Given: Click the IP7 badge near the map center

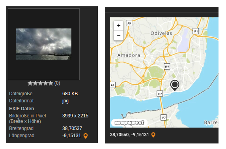Looking at the screenshot, I should [167, 66].
